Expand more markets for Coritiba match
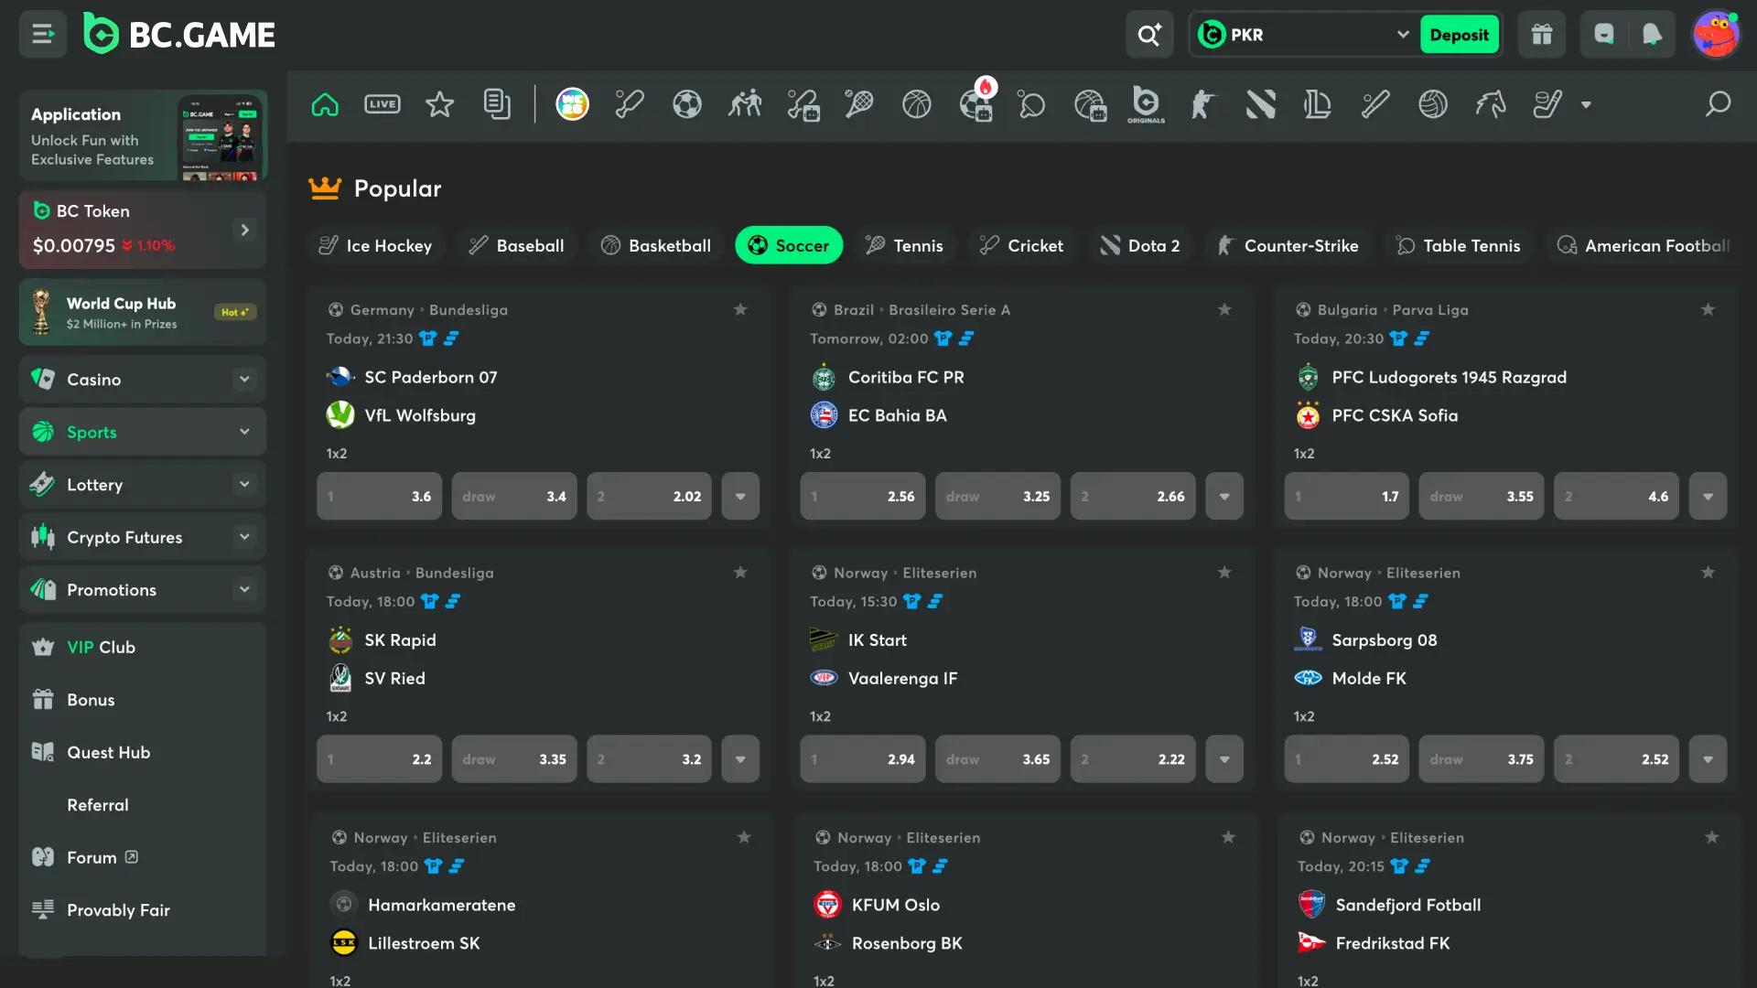This screenshot has height=988, width=1757. 1224,497
